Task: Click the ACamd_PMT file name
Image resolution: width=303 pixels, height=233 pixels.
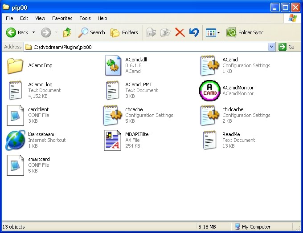Action: click(139, 84)
